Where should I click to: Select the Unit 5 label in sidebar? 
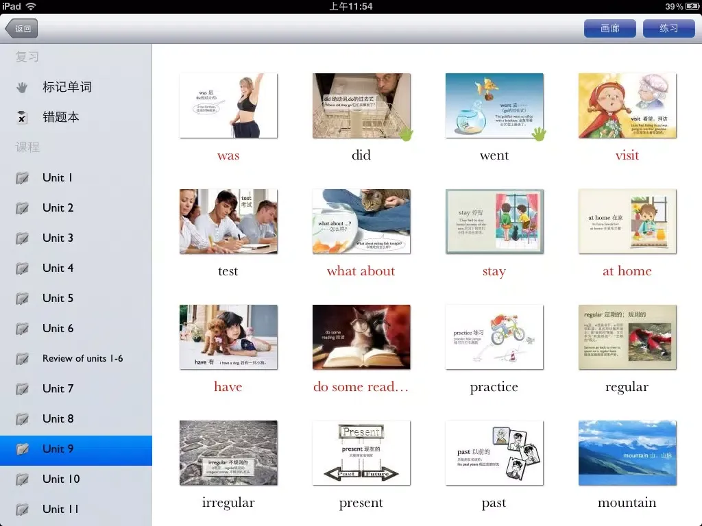[x=58, y=298]
